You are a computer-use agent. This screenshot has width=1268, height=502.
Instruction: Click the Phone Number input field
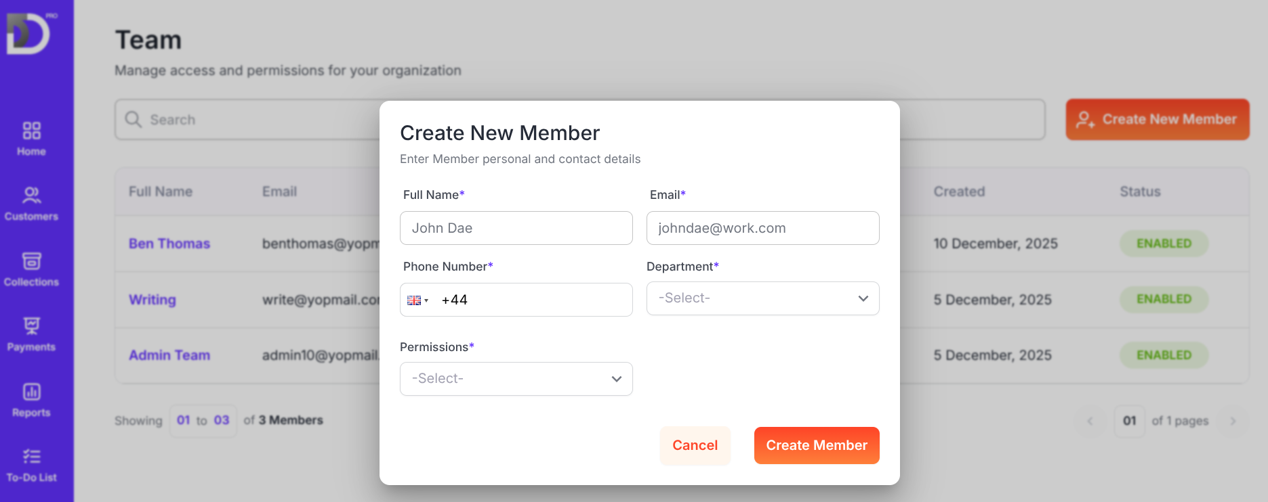532,300
